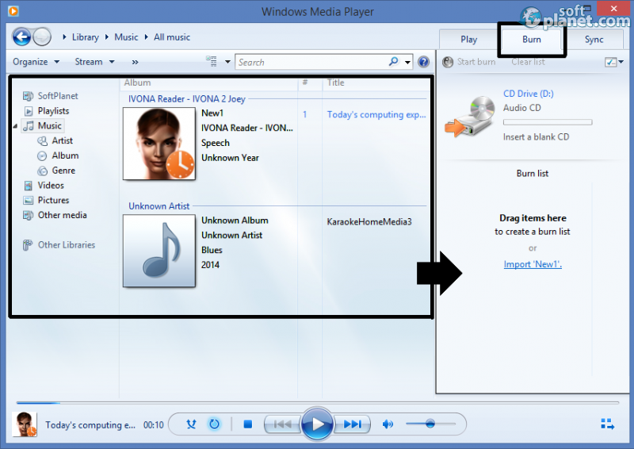Click the greyed forward navigation button

(42, 37)
